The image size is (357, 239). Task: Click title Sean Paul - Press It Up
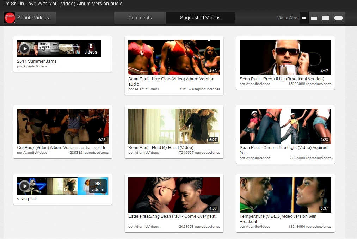[282, 79]
